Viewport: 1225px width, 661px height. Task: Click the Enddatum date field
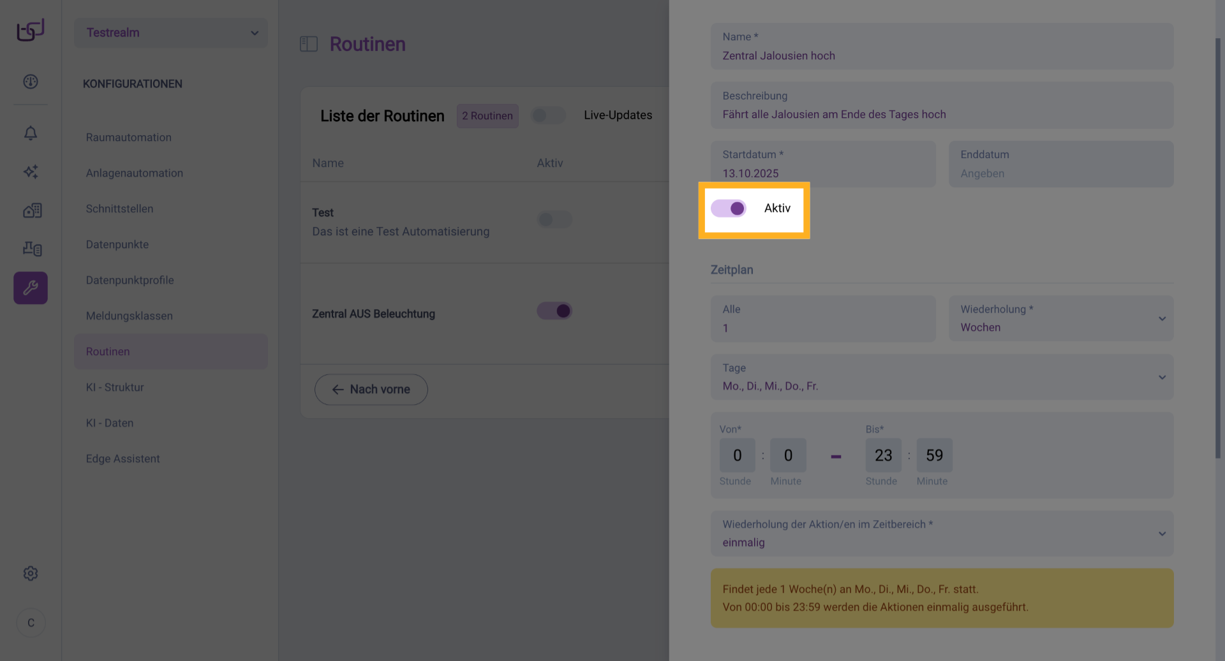pos(1060,164)
